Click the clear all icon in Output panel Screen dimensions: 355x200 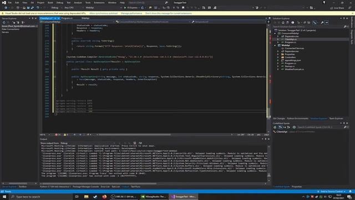(135, 143)
